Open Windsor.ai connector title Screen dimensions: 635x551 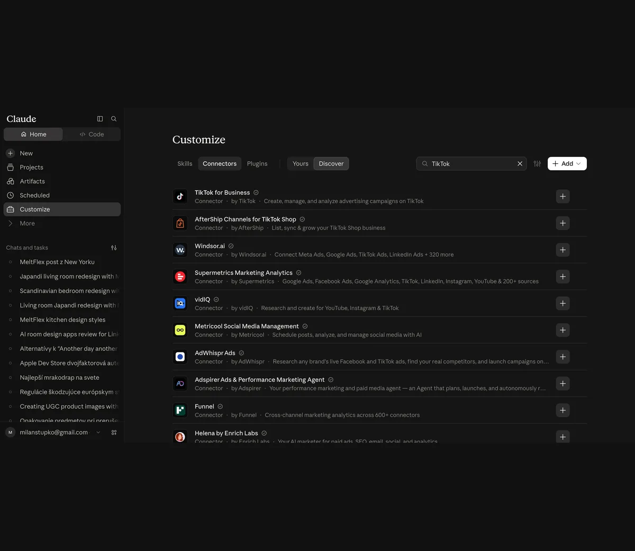click(x=210, y=246)
